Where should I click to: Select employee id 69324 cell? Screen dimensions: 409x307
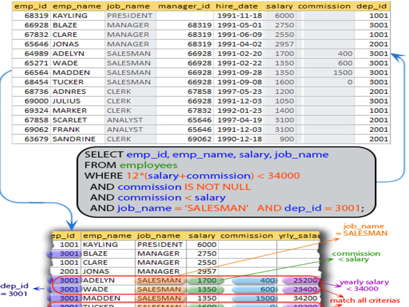31,111
